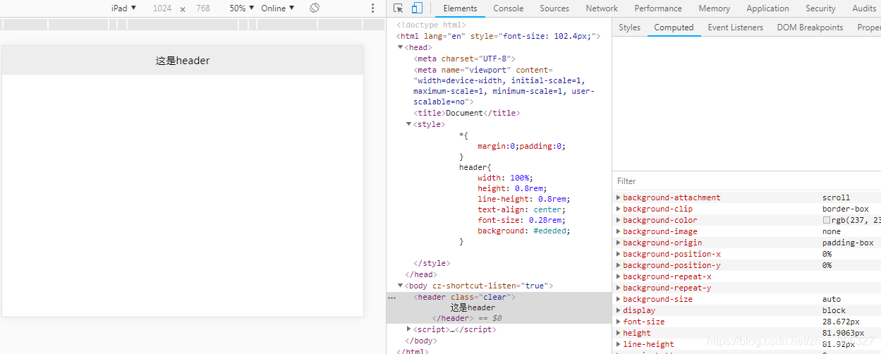Expand the font-size property

[x=619, y=322]
